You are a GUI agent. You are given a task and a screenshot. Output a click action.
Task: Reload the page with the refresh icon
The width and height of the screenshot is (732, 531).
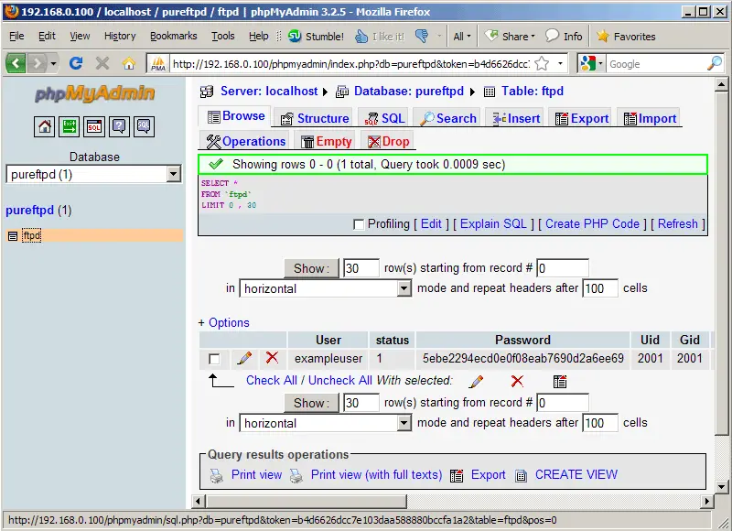click(x=76, y=62)
